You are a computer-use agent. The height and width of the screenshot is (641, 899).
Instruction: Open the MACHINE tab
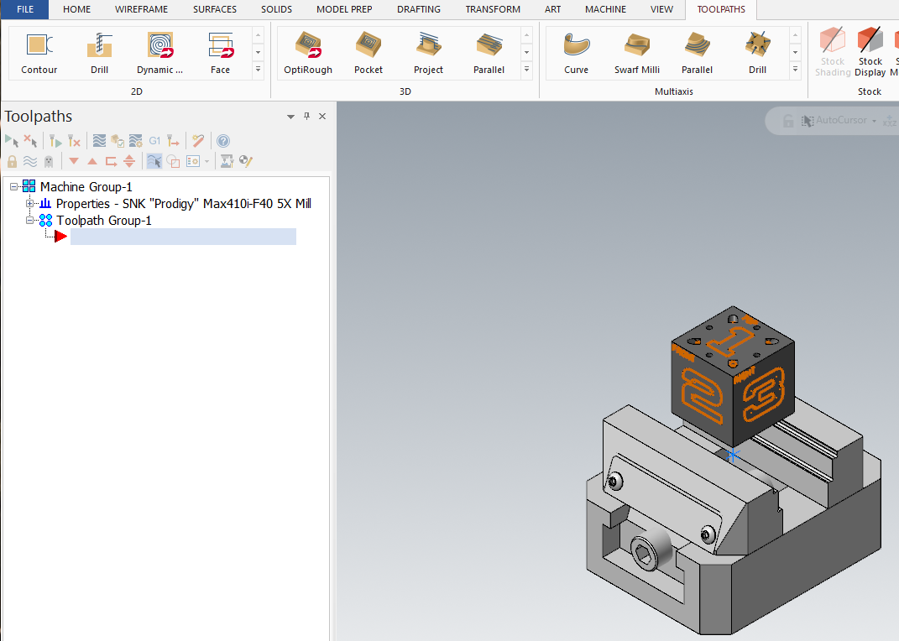click(605, 9)
